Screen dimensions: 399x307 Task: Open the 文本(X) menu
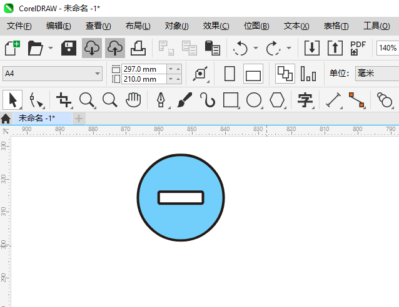pyautogui.click(x=296, y=26)
